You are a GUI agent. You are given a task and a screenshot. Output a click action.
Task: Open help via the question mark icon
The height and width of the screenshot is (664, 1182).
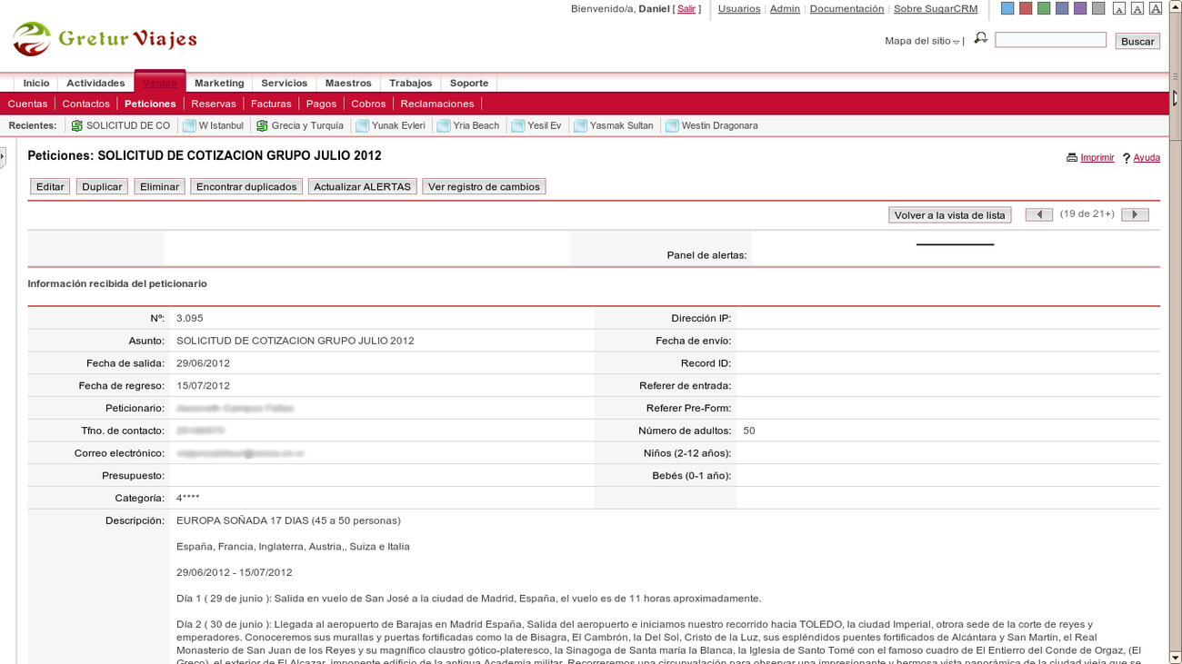[1127, 158]
